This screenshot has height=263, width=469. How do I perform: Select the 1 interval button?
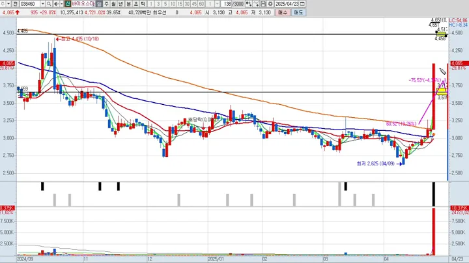coord(151,4)
